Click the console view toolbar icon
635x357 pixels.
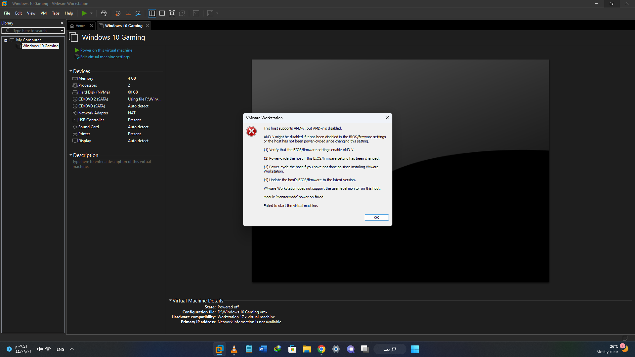(196, 13)
